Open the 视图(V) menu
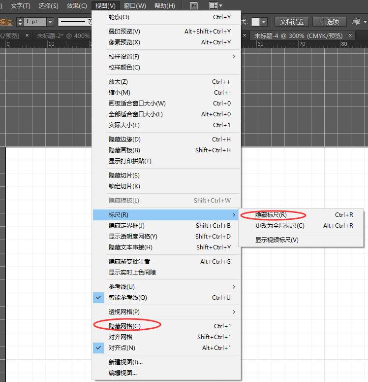The image size is (368, 382). pos(105,5)
